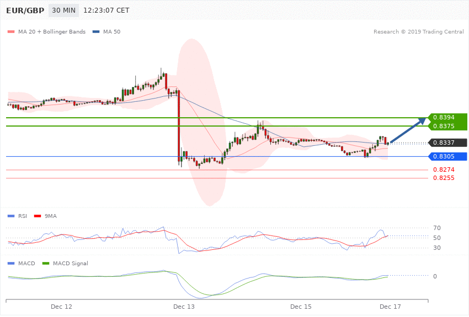Click the Dec 13 date label
Image resolution: width=469 pixels, height=317 pixels.
pos(184,307)
